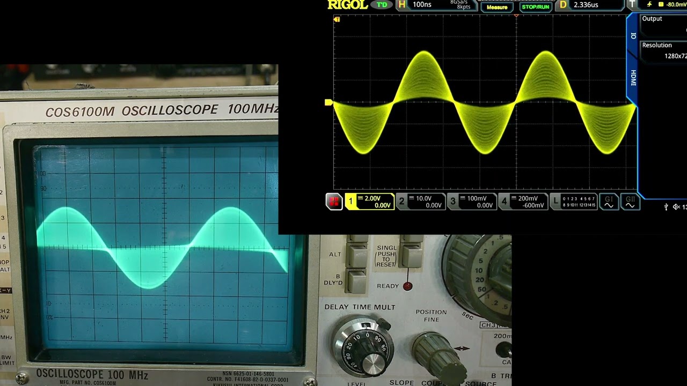687x386 pixels.
Task: Tap the rising edge trigger type icon
Action: (x=650, y=4)
